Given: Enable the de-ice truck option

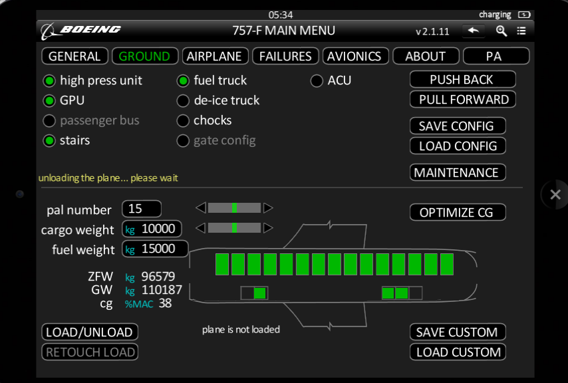Looking at the screenshot, I should pos(183,100).
